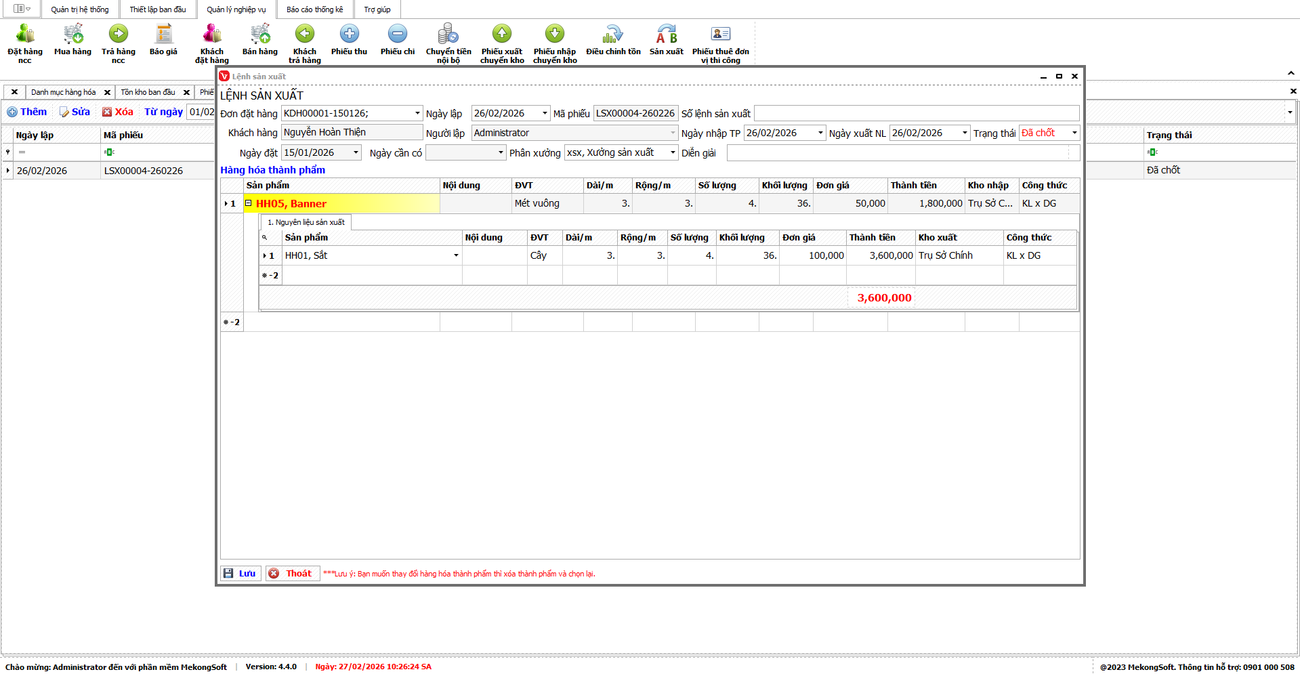Click the Sản xuất production icon
The image size is (1300, 674).
666,35
